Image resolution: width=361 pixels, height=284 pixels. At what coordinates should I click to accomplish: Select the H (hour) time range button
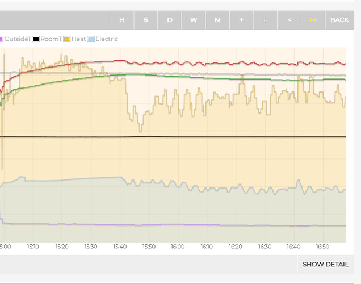[x=121, y=20]
